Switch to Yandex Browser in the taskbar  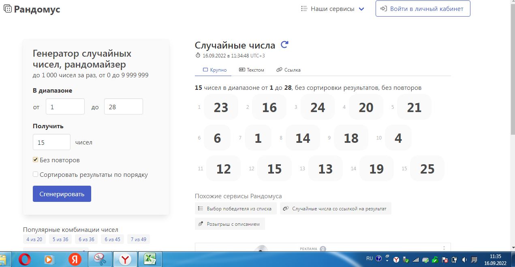(125, 259)
